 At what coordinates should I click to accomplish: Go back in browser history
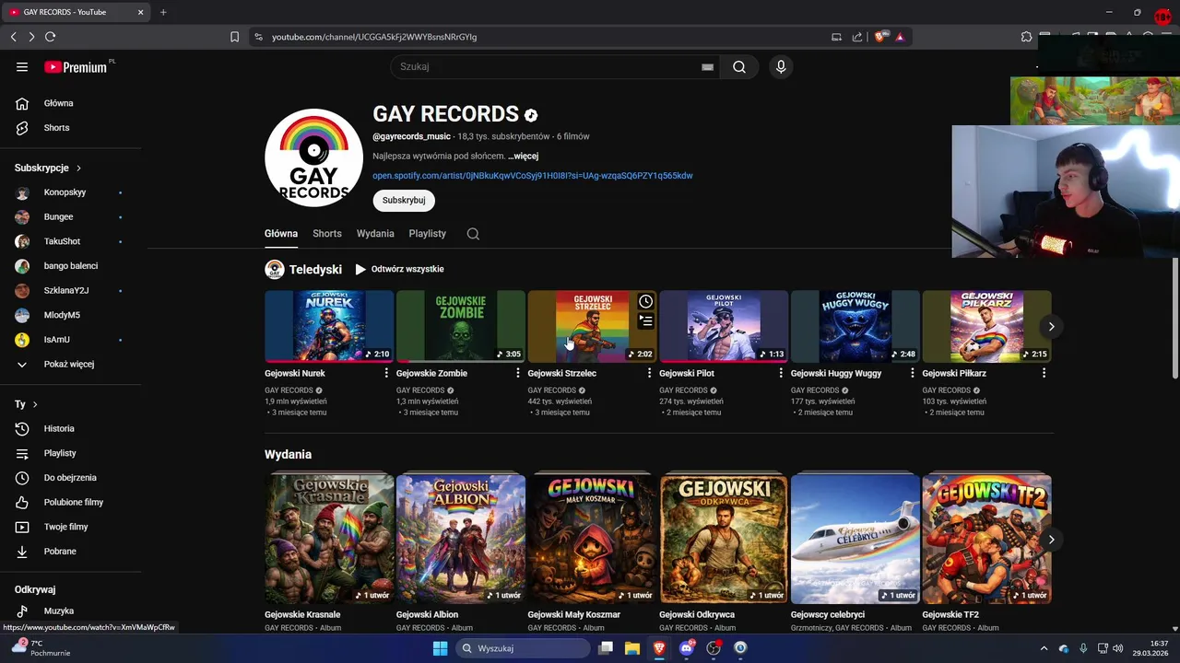pyautogui.click(x=13, y=37)
